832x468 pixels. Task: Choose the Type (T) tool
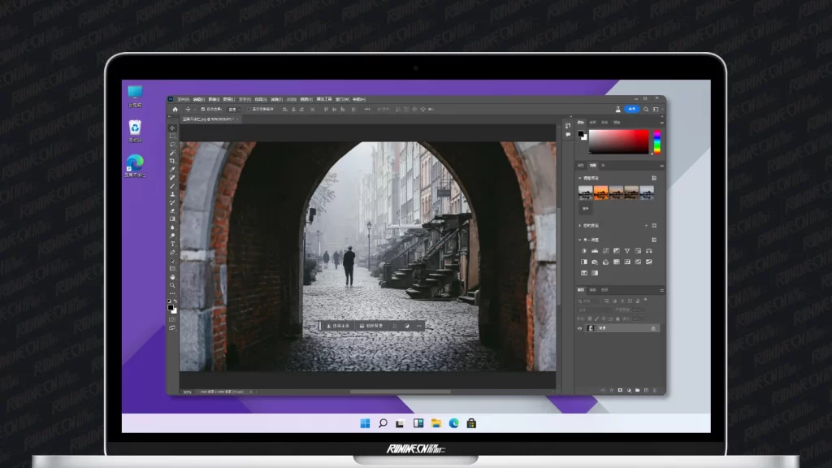coord(172,244)
